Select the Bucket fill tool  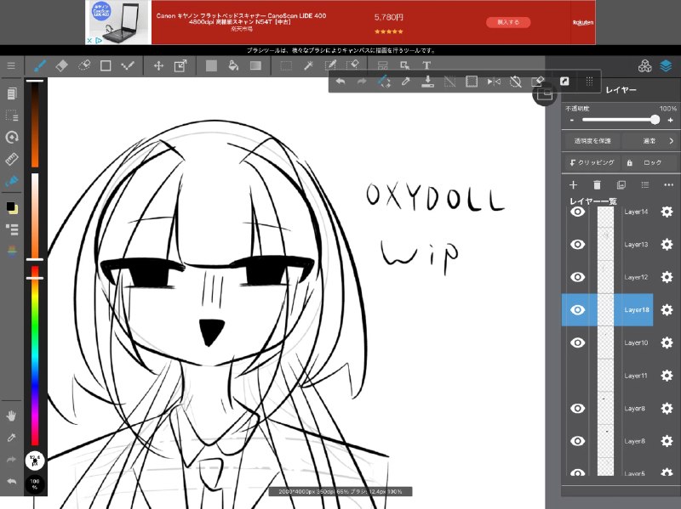click(x=233, y=66)
